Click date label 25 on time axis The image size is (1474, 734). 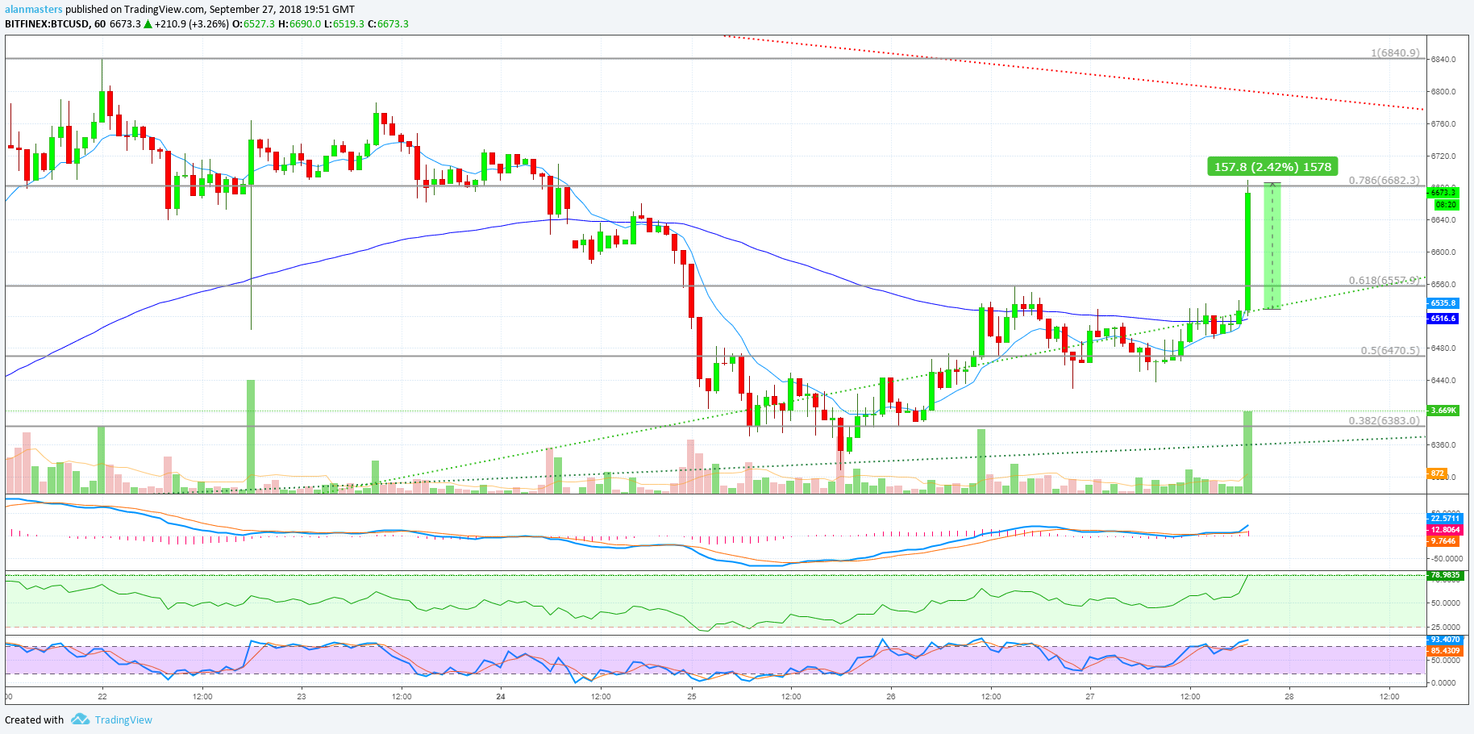692,696
